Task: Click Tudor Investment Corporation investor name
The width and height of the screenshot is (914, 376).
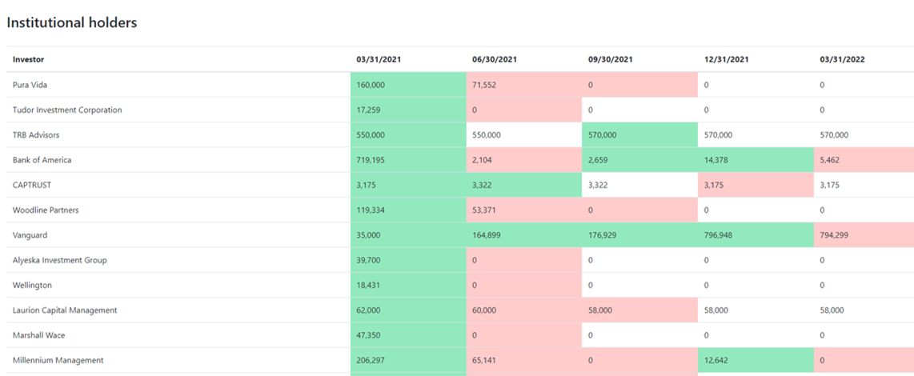Action: 67,110
